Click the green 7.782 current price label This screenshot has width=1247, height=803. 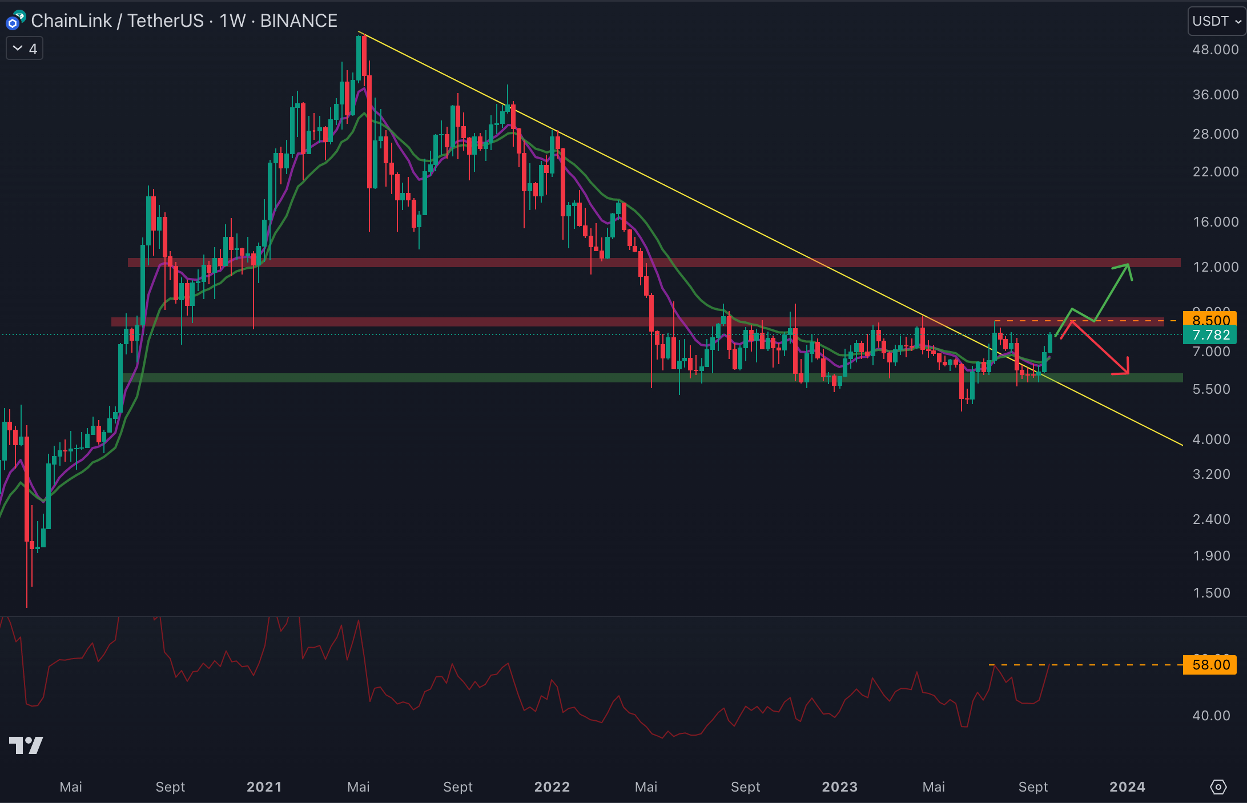[1210, 335]
